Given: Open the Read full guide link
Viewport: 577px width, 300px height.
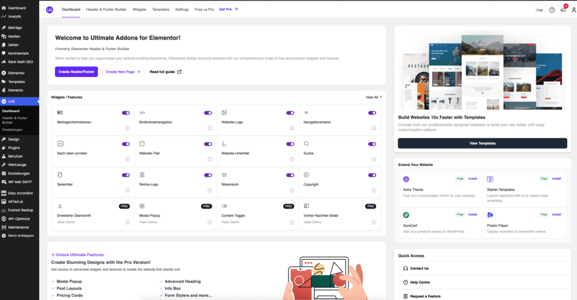Looking at the screenshot, I should click(165, 71).
